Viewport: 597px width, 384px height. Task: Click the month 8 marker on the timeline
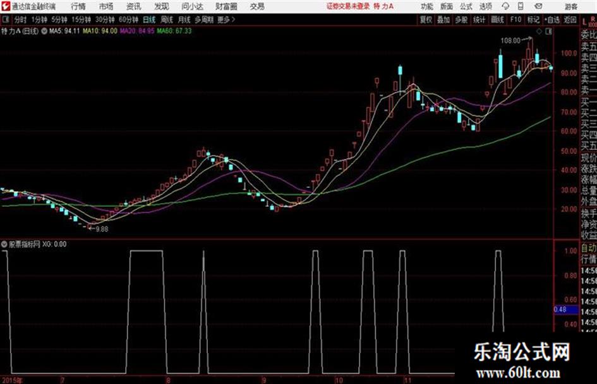[168, 380]
